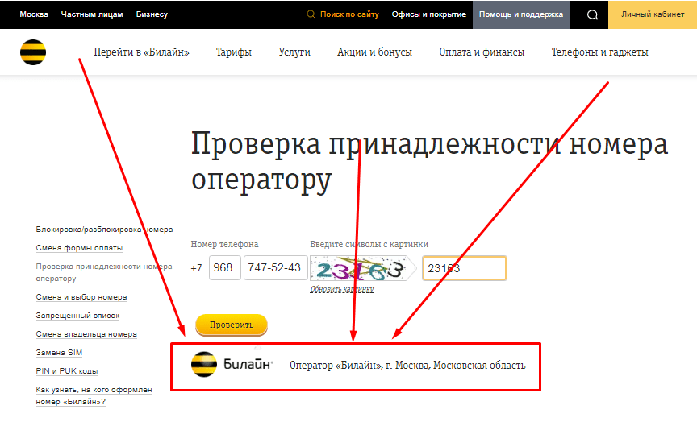697x426 pixels.
Task: Select Проверка принадлежности номера оператору sidebar item
Action: [x=104, y=272]
